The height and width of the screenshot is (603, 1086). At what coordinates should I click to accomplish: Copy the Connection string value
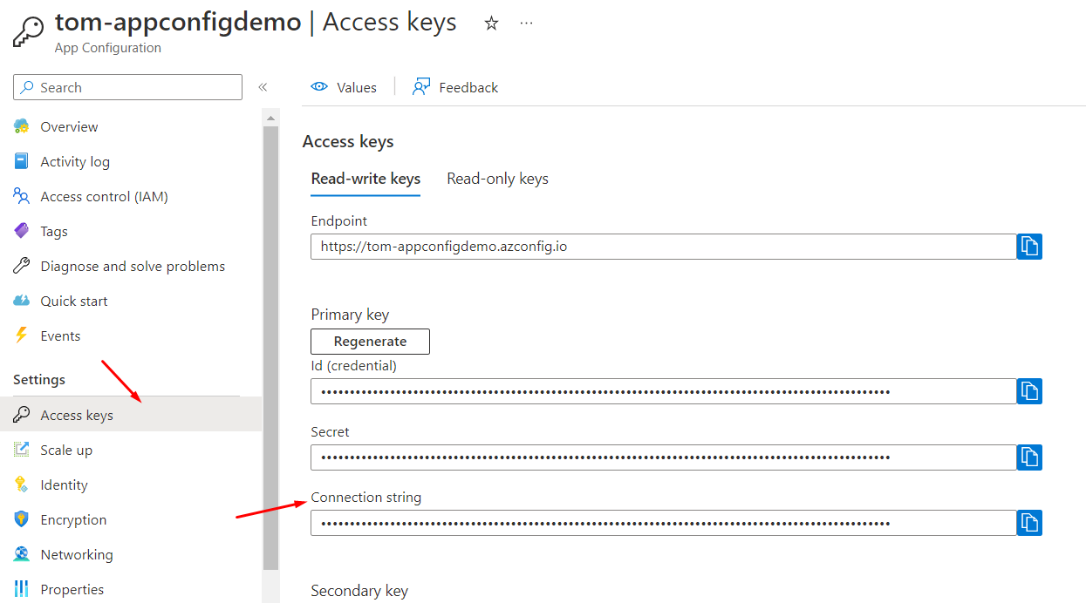coord(1029,523)
